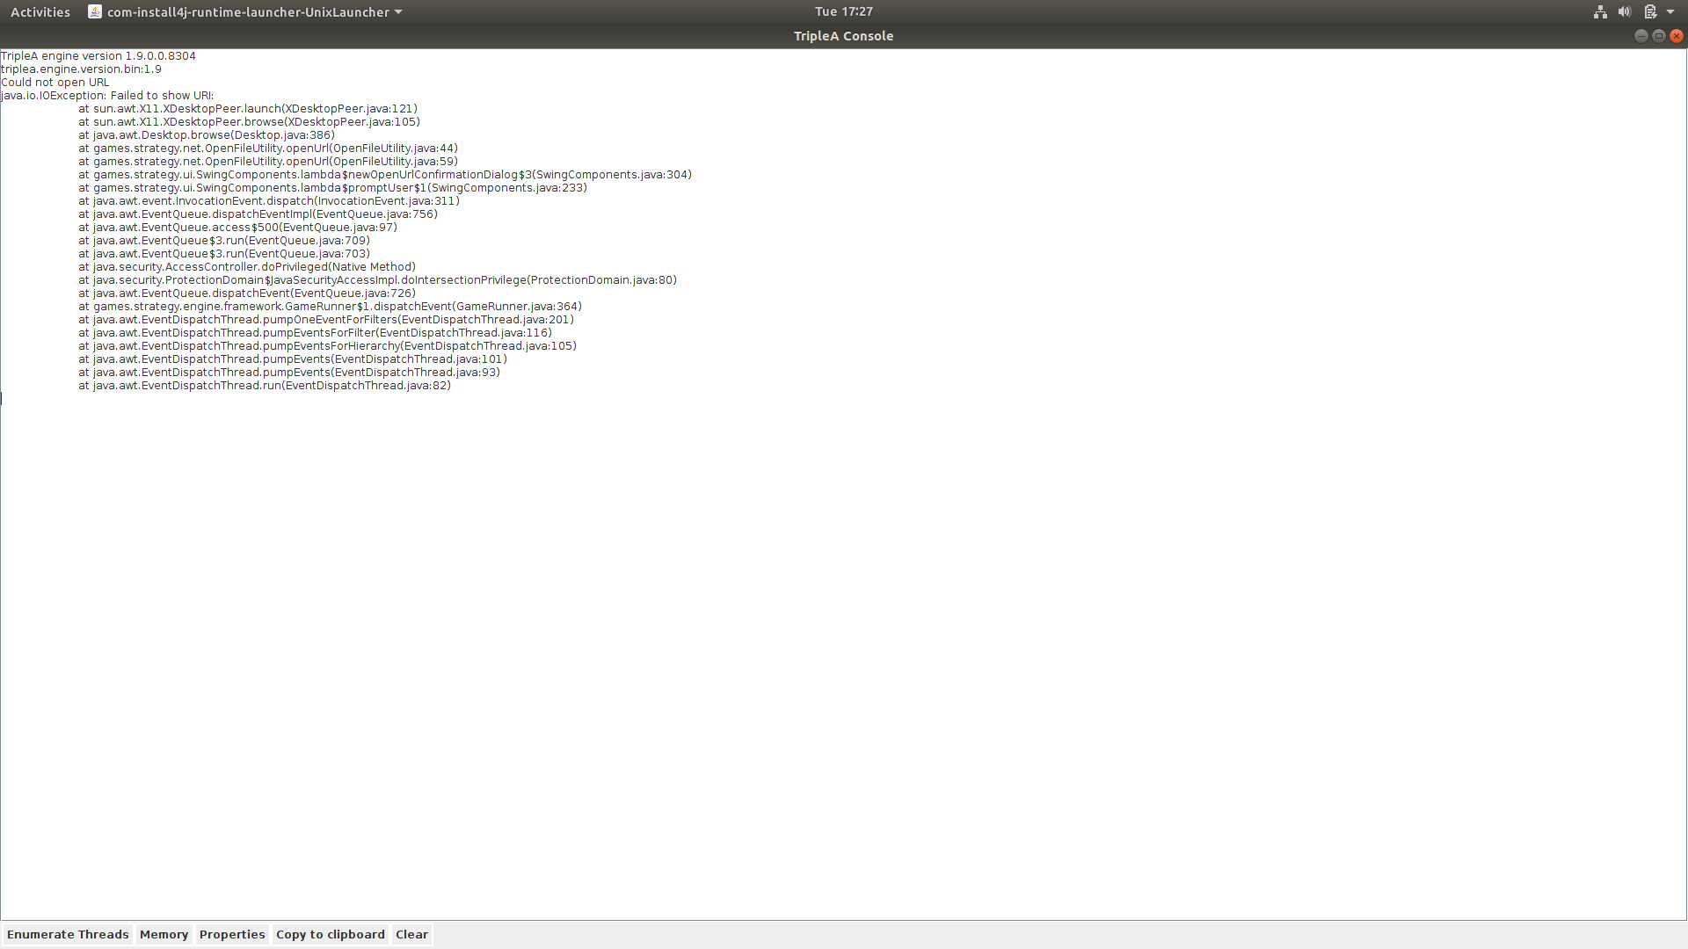1688x949 pixels.
Task: Click the Java app icon in top bar
Action: coord(95,11)
